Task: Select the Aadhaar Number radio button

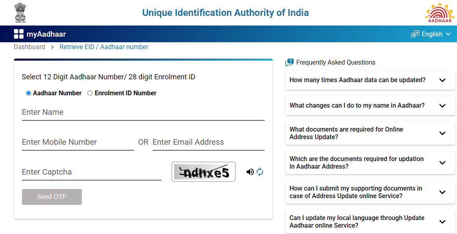Action: 28,93
